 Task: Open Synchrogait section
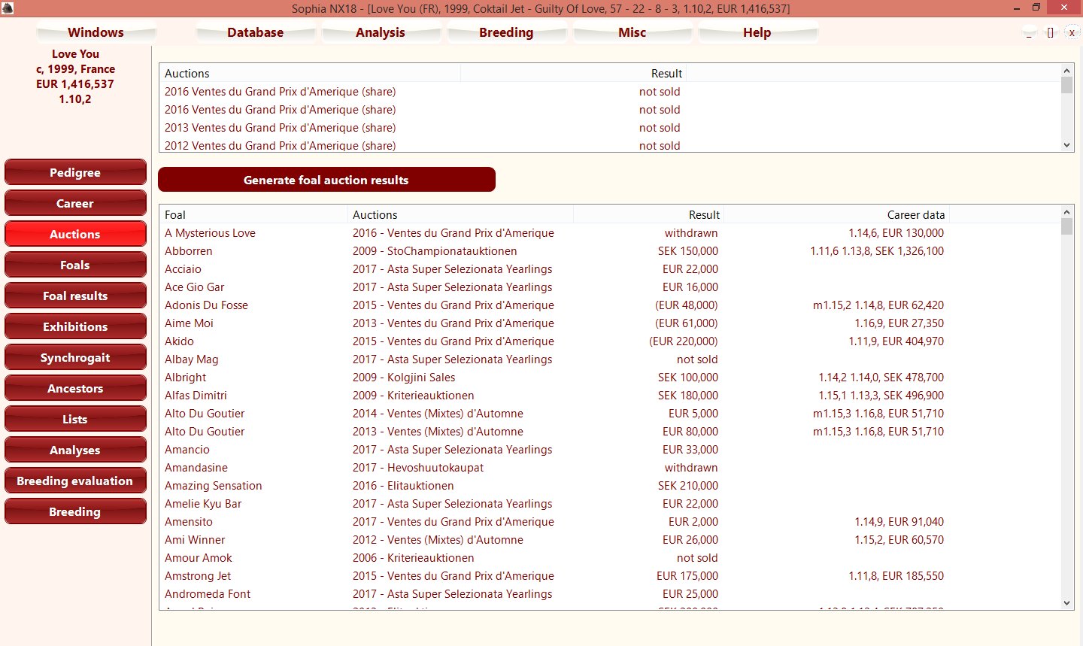pos(75,357)
